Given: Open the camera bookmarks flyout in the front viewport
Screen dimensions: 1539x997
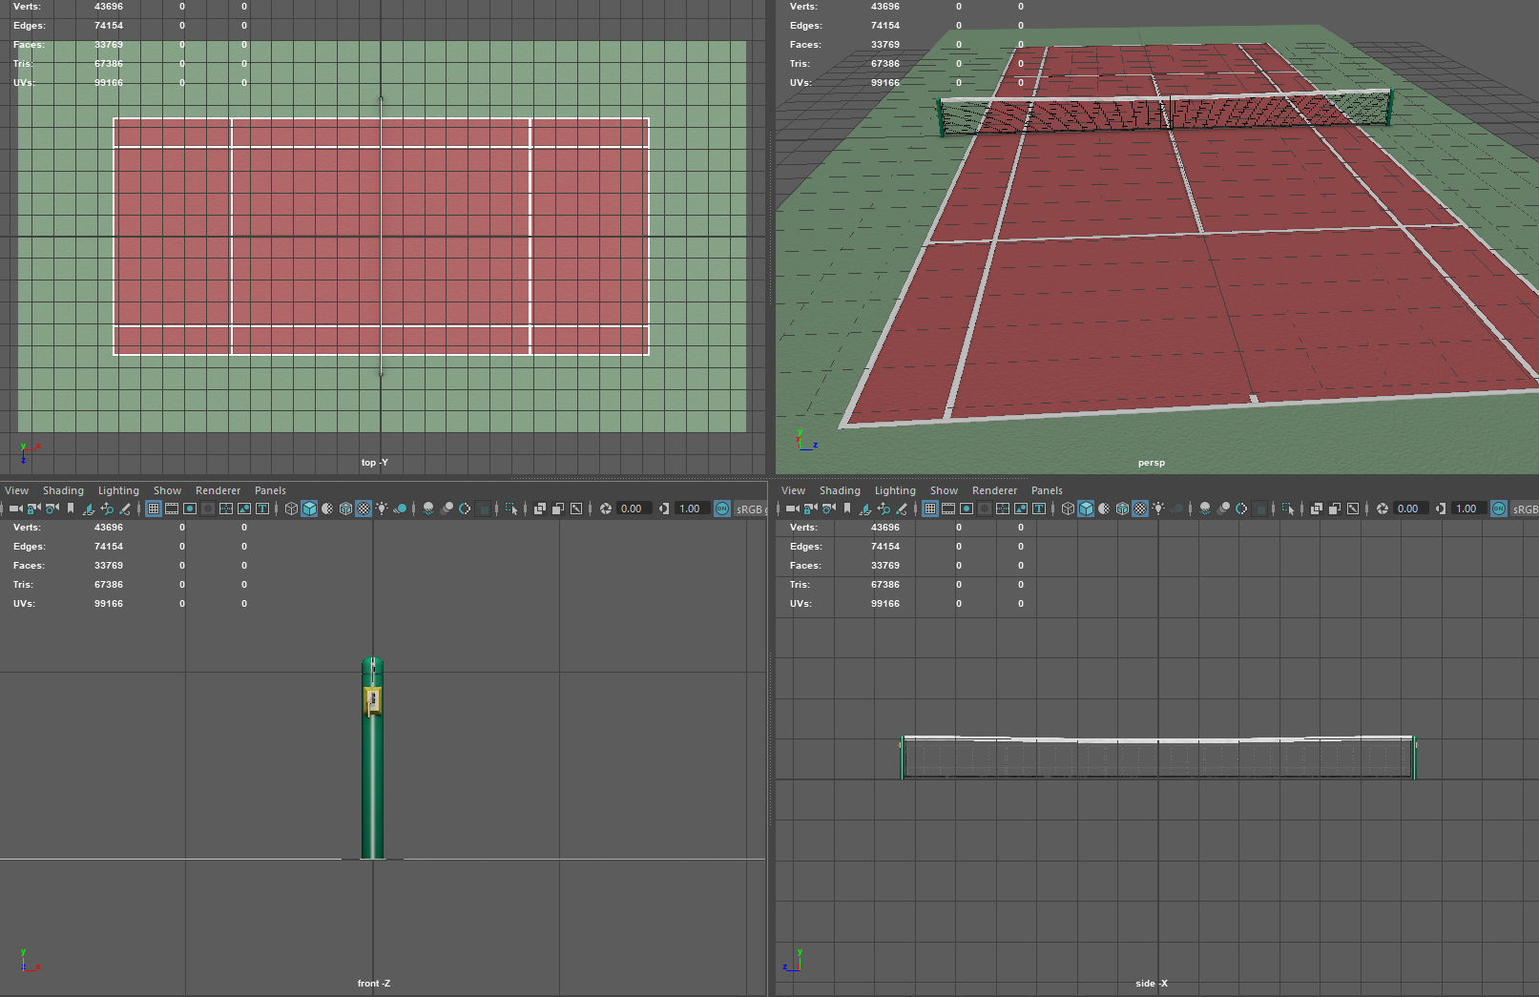Looking at the screenshot, I should tap(71, 509).
